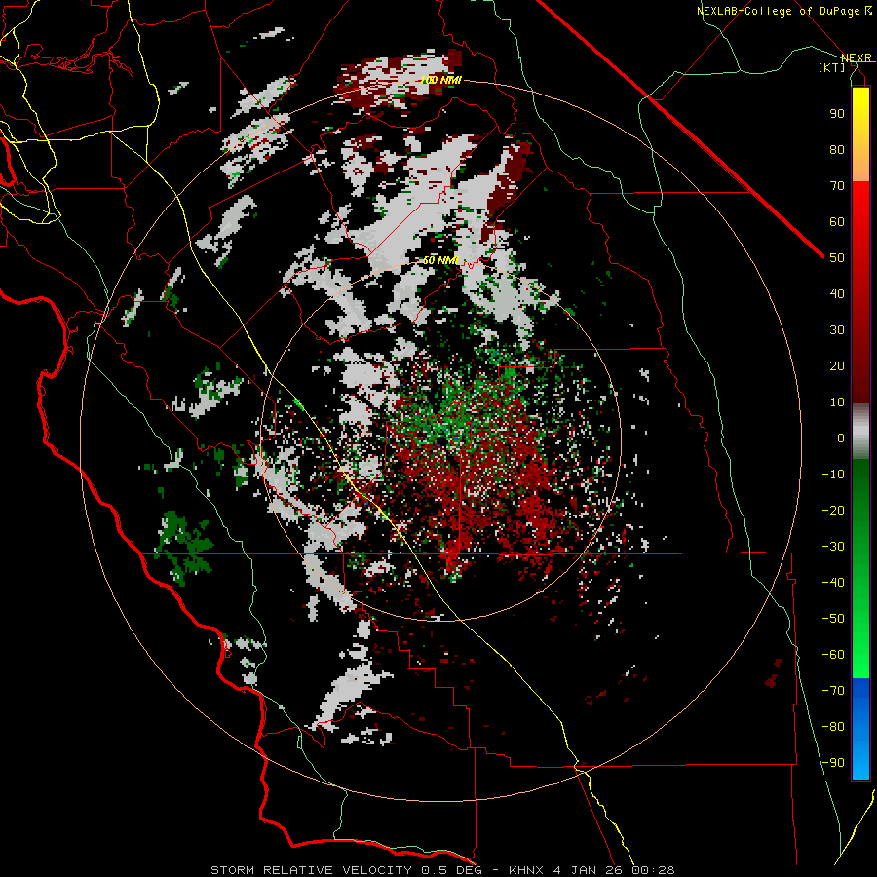Viewport: 877px width, 877px height.
Task: Click the 80 value on velocity scale
Action: pos(837,150)
